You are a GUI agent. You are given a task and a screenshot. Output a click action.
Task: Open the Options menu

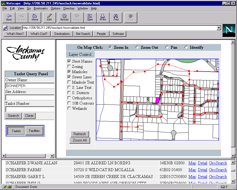[x=56, y=8]
